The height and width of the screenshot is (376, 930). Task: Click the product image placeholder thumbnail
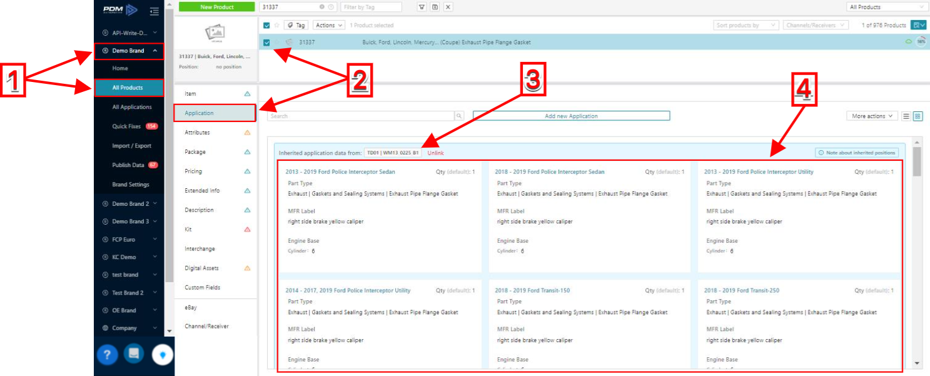pos(215,34)
